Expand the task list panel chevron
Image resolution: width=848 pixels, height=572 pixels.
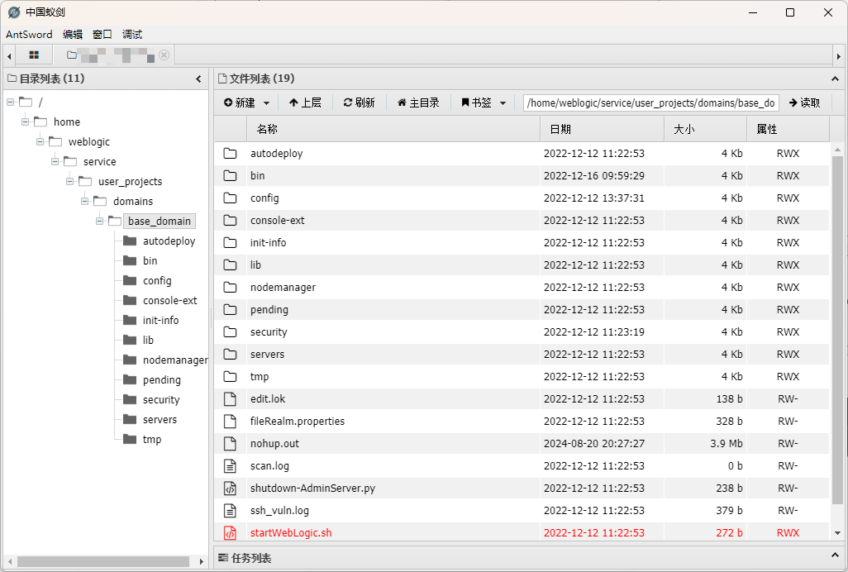pos(835,558)
